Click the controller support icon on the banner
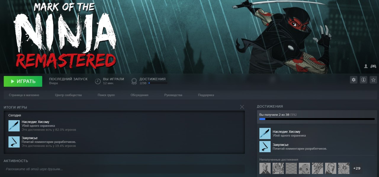The height and width of the screenshot is (177, 379). (373, 66)
